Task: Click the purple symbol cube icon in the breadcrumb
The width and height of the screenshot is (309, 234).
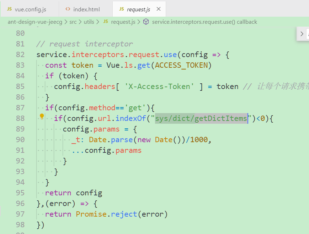Action: [x=146, y=22]
